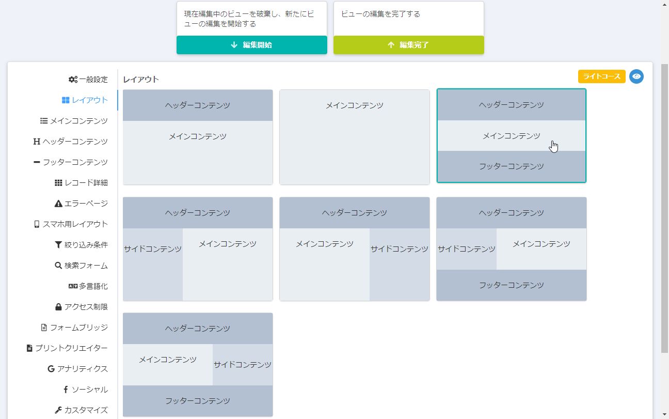Click the yellow ライトコース badge
The image size is (669, 419).
point(601,76)
